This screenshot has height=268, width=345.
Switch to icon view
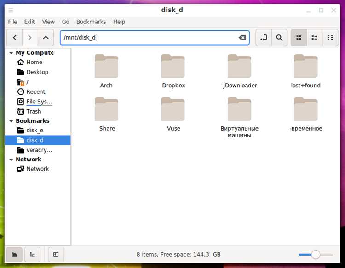299,38
